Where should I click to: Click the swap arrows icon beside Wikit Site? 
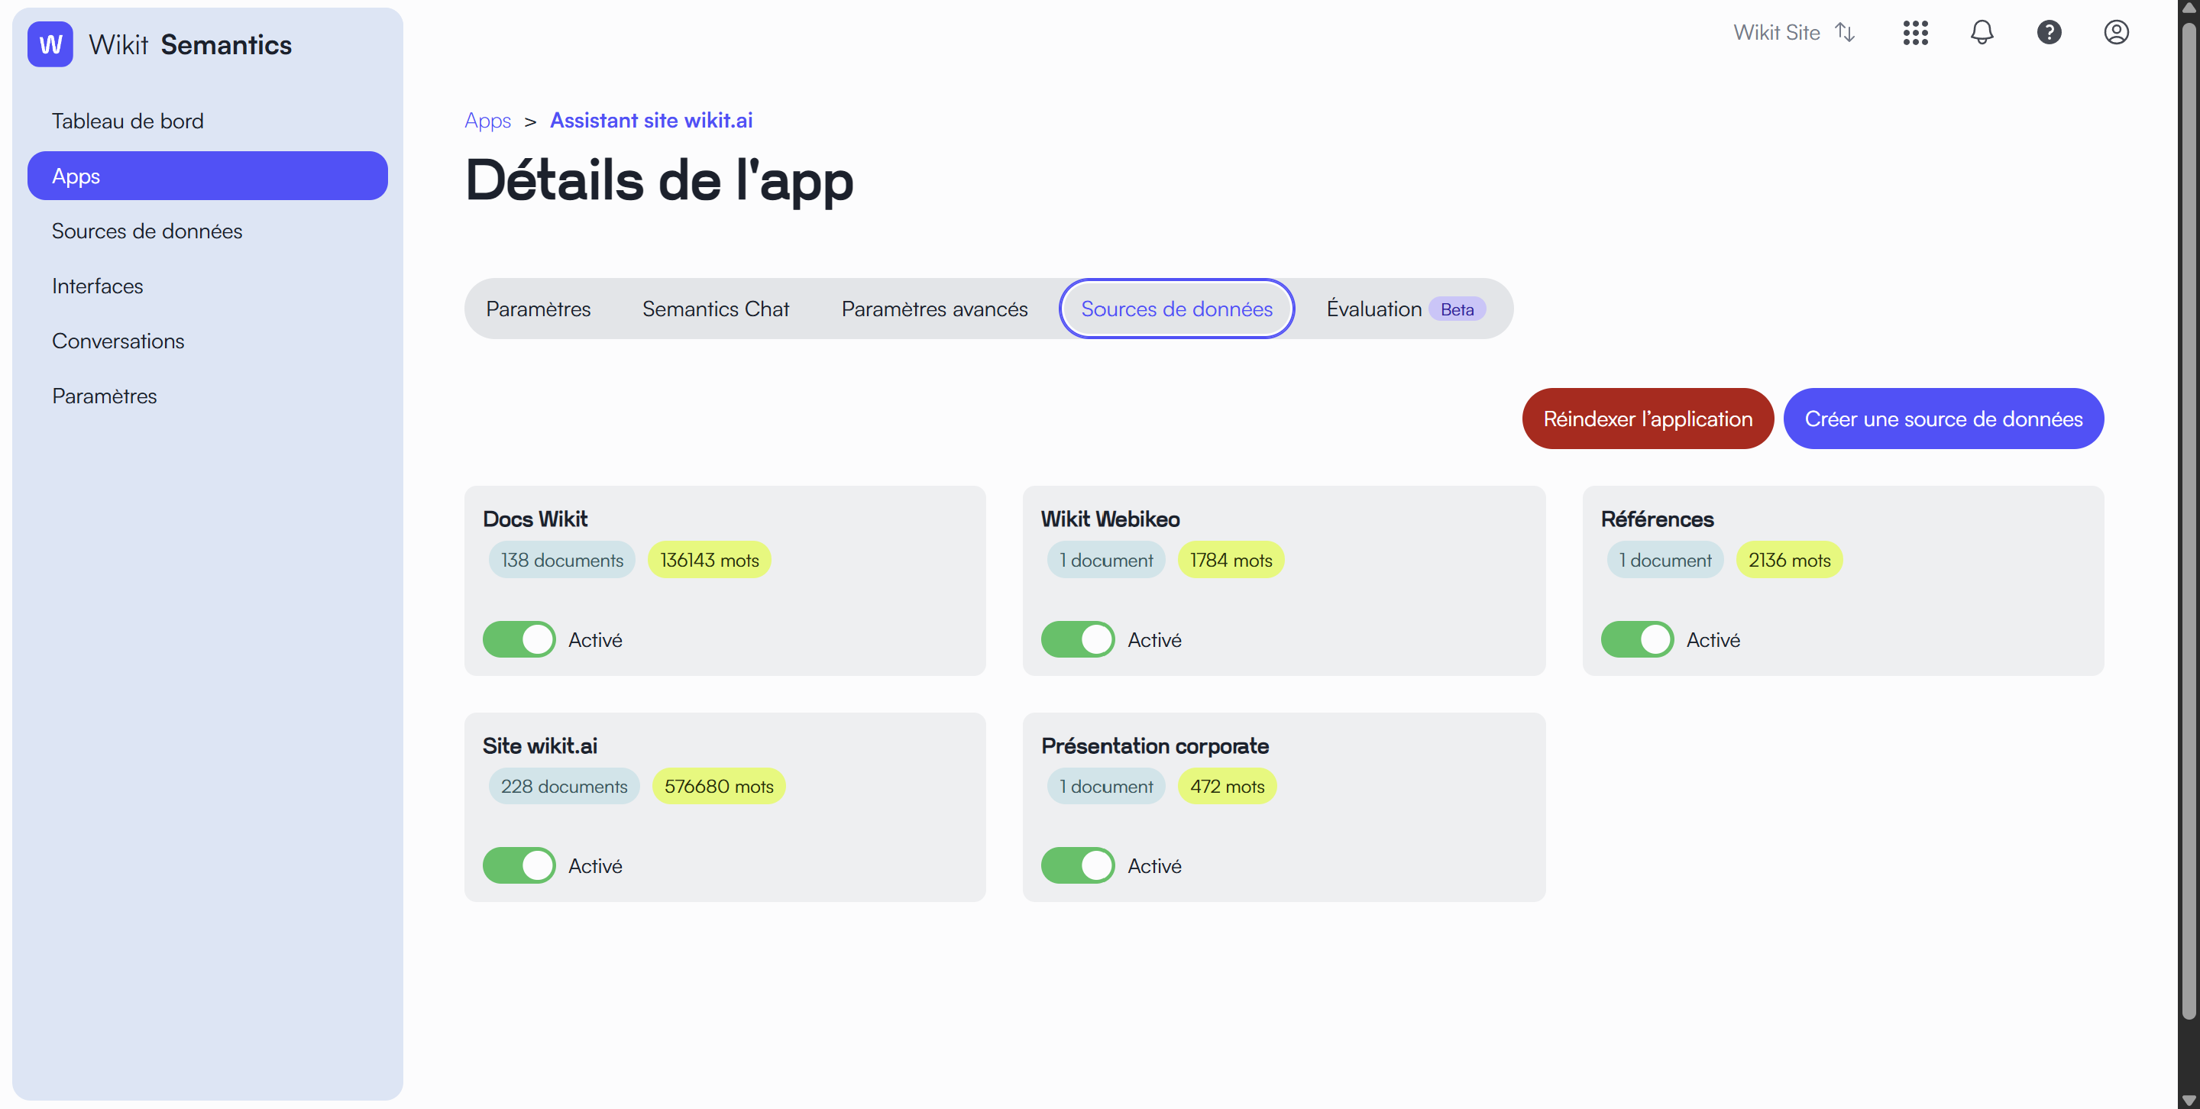[1845, 32]
